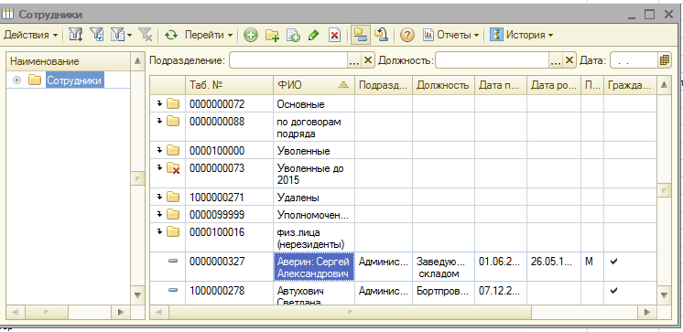
Task: Click scroll up arrow of employee table
Action: (664, 85)
